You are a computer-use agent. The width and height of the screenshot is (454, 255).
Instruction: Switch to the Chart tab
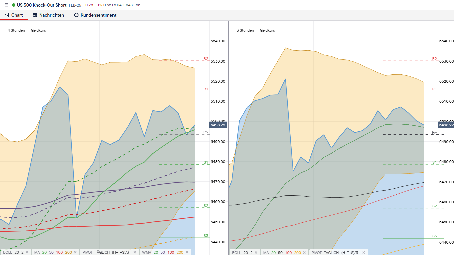point(14,15)
